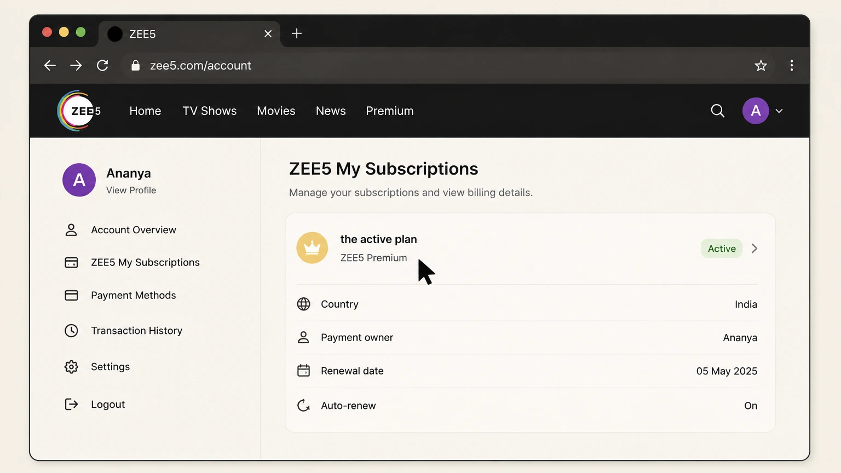Image resolution: width=841 pixels, height=473 pixels.
Task: Click the ZEE5 My Subscriptions heading
Action: coord(383,169)
